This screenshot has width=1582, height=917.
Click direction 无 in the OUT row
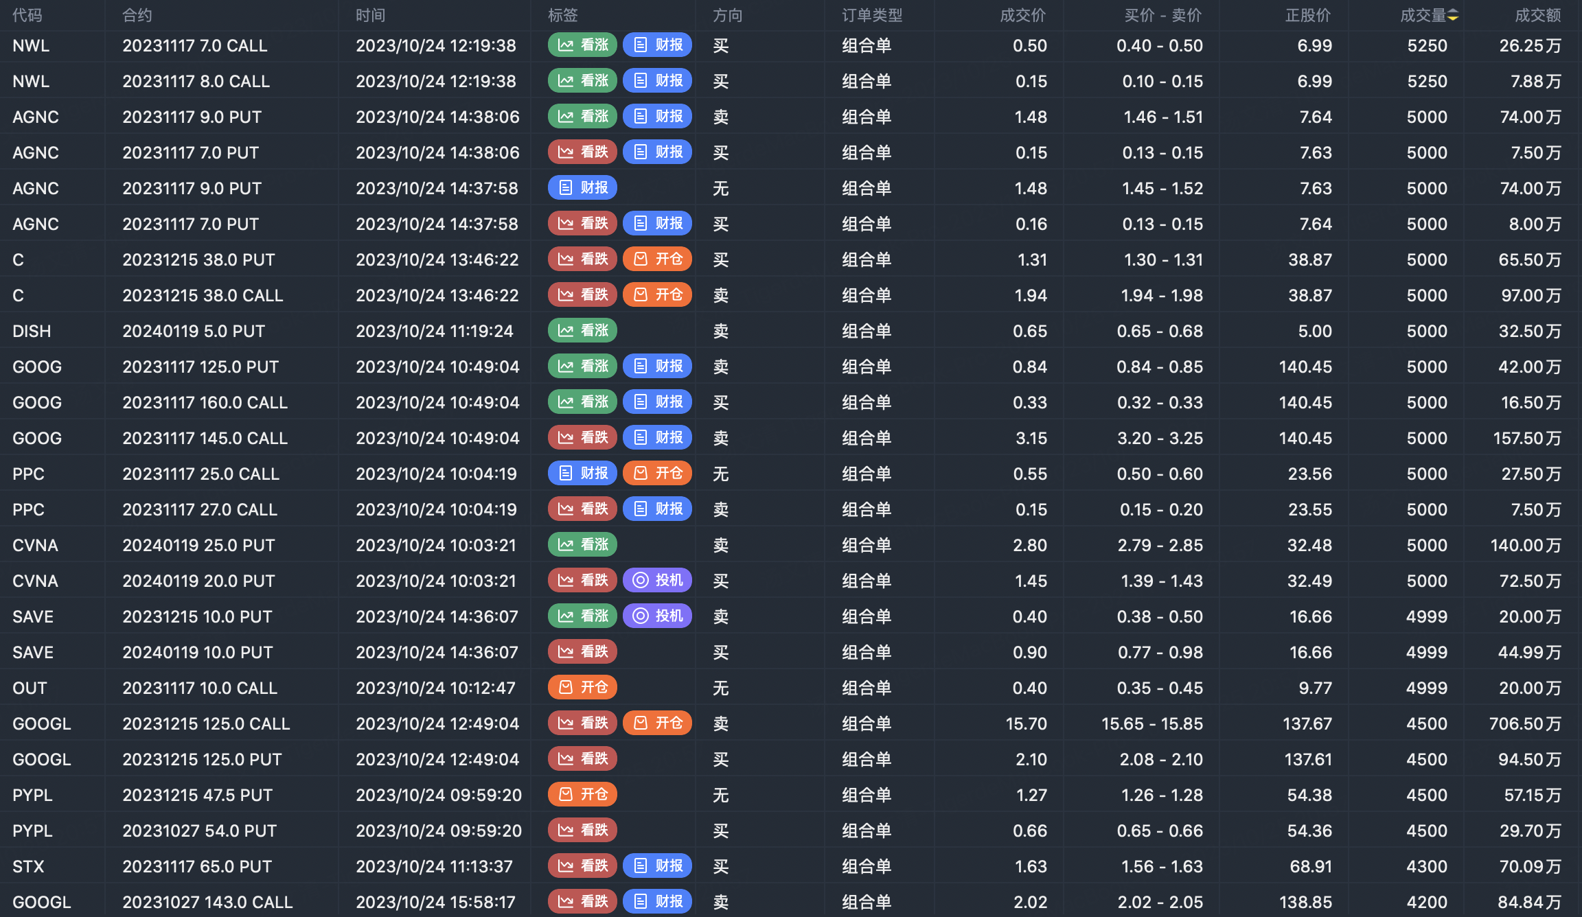[x=720, y=688]
